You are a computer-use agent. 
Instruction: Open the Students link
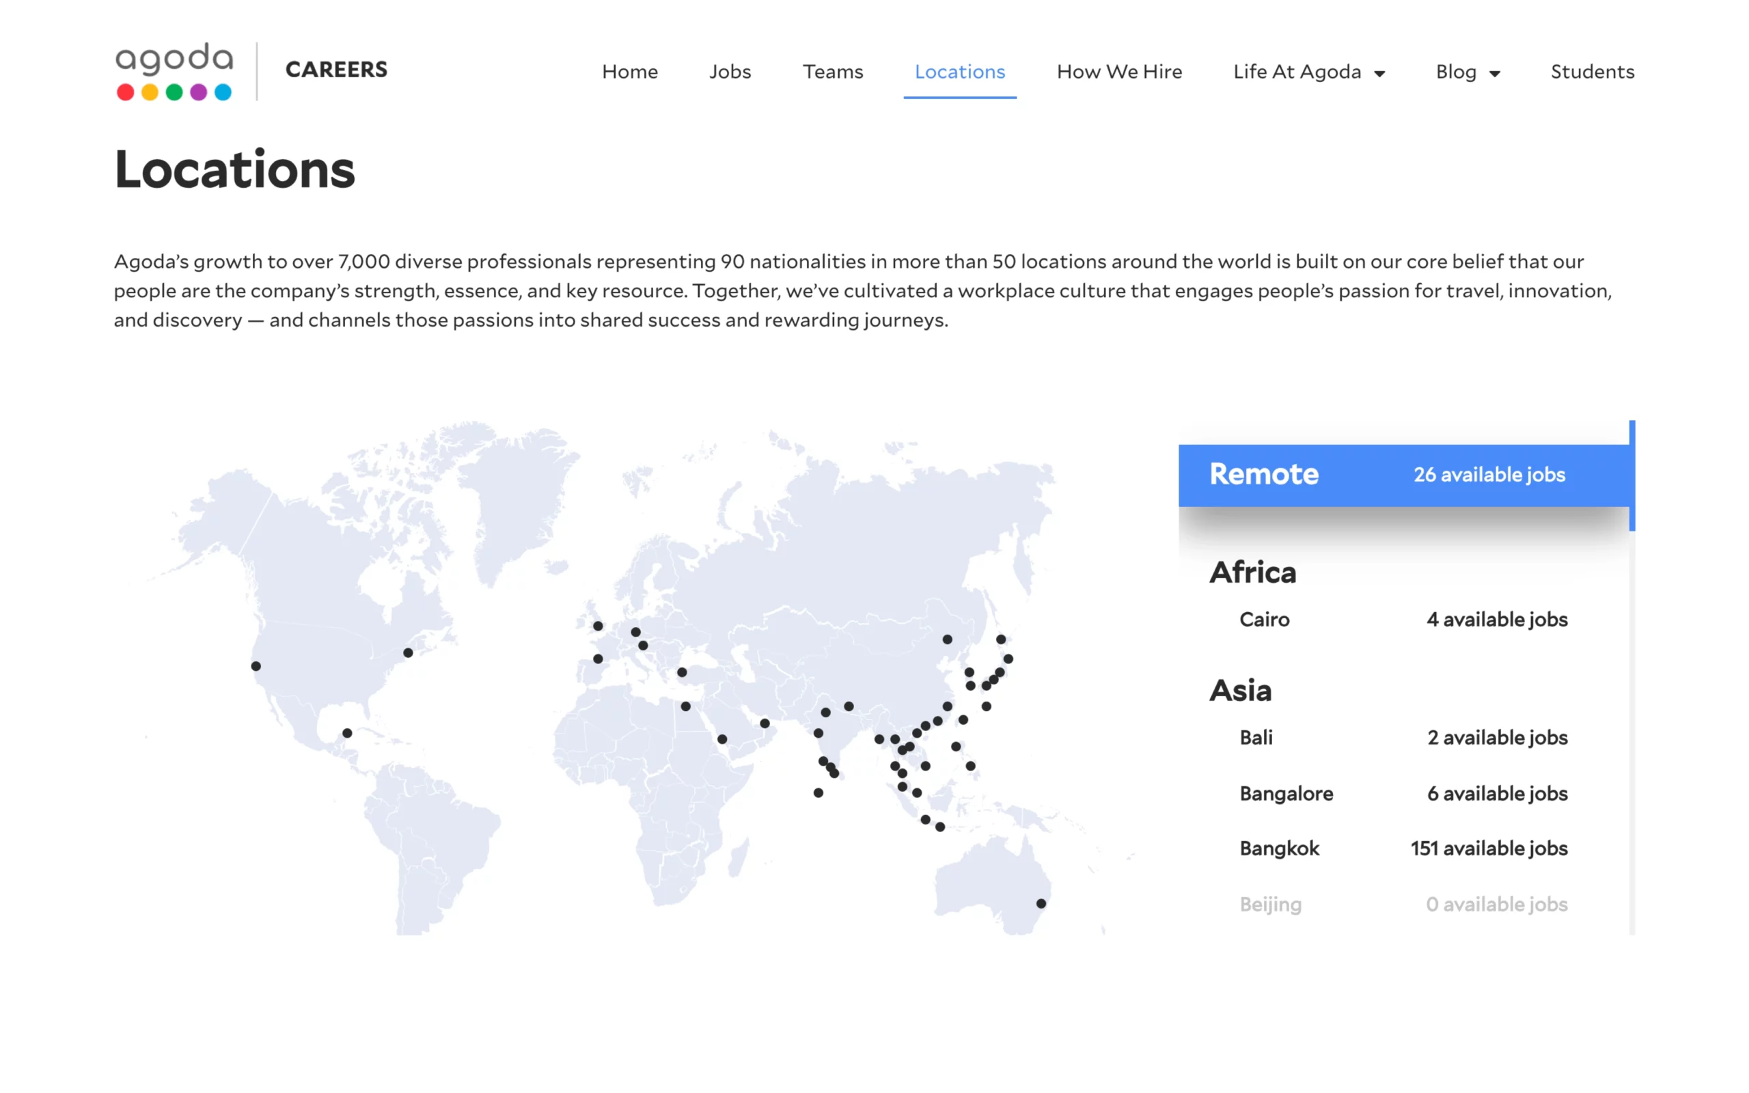click(x=1592, y=72)
